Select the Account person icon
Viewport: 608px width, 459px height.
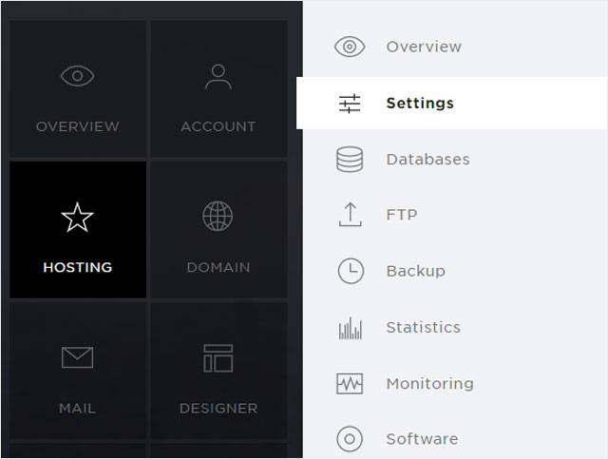pyautogui.click(x=218, y=77)
